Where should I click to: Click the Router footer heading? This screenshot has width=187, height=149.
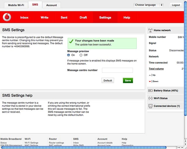[x=53, y=139]
